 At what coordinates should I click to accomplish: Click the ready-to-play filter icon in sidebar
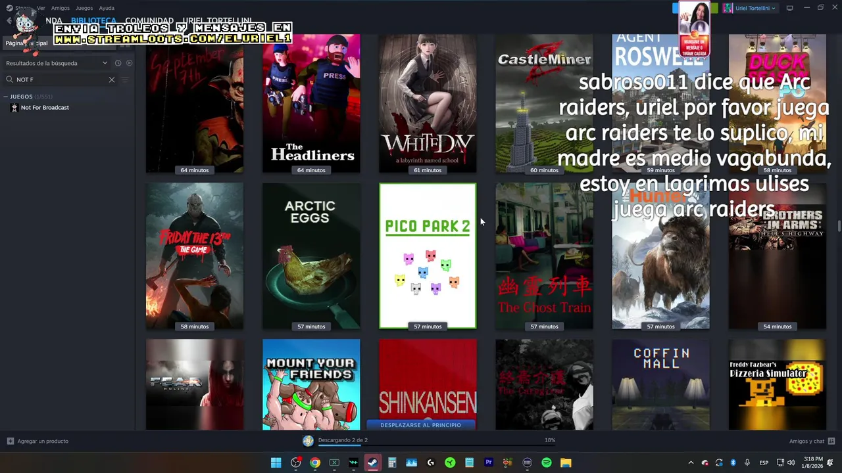(129, 63)
